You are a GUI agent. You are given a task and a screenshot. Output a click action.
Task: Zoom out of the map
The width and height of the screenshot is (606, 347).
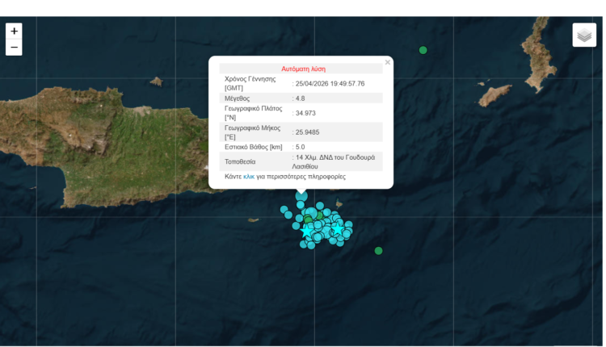(x=15, y=48)
